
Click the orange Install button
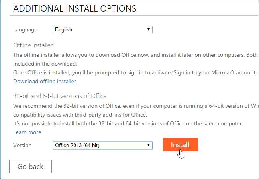pyautogui.click(x=180, y=145)
